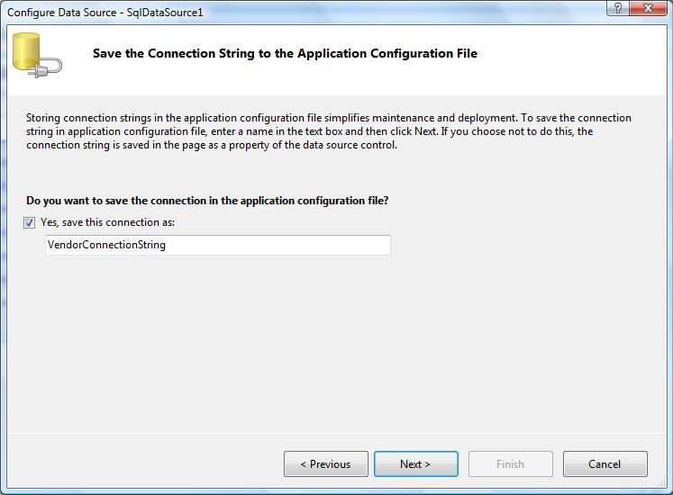Screen dimensions: 673x495
Task: Click the VendorConnectionString text field
Action: coord(217,245)
